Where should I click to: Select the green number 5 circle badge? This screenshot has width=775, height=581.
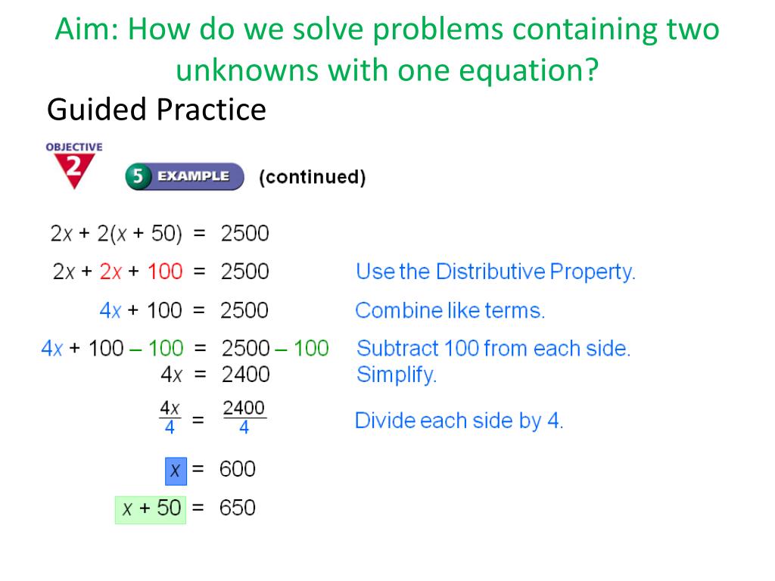pos(138,176)
